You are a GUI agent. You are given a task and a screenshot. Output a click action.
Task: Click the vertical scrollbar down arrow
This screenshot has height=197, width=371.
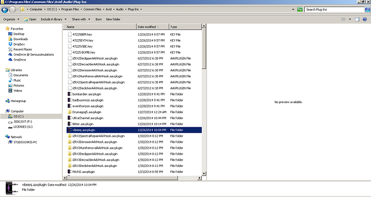204,173
